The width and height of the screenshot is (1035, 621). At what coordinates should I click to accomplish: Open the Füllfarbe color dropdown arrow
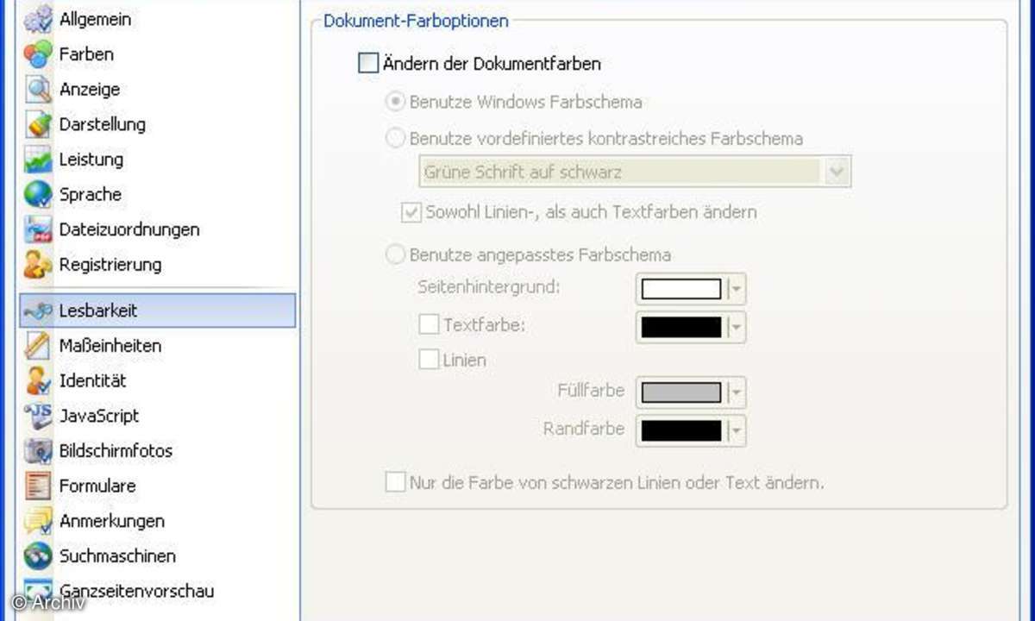tap(736, 392)
